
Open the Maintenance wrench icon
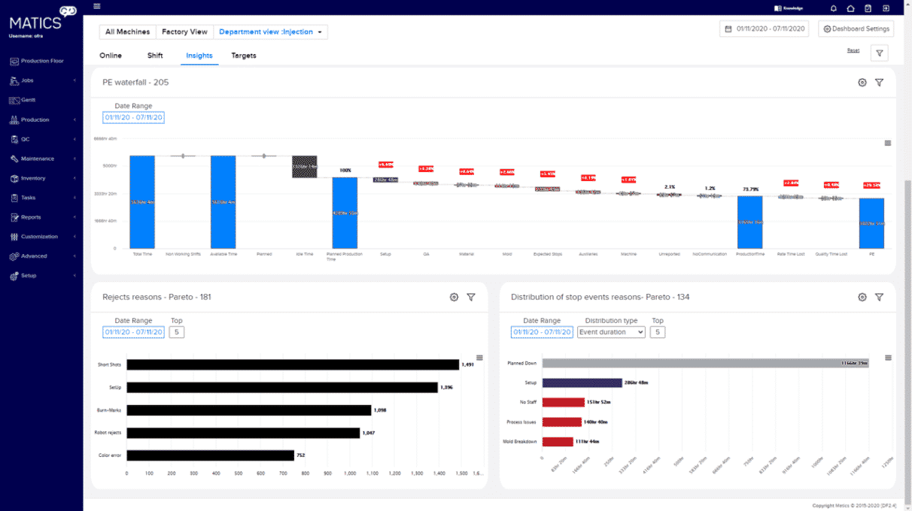tap(14, 159)
